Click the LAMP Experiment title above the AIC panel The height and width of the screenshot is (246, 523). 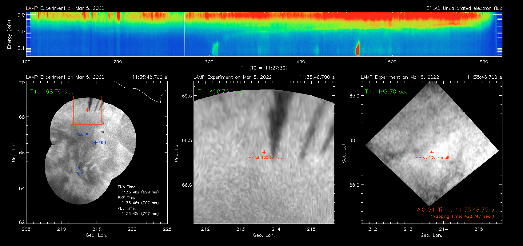[400, 77]
